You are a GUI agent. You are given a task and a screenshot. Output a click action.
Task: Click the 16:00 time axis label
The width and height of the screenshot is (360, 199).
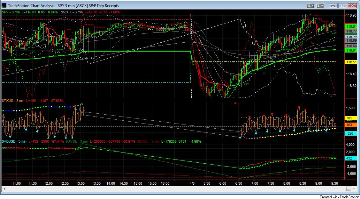click(165, 183)
